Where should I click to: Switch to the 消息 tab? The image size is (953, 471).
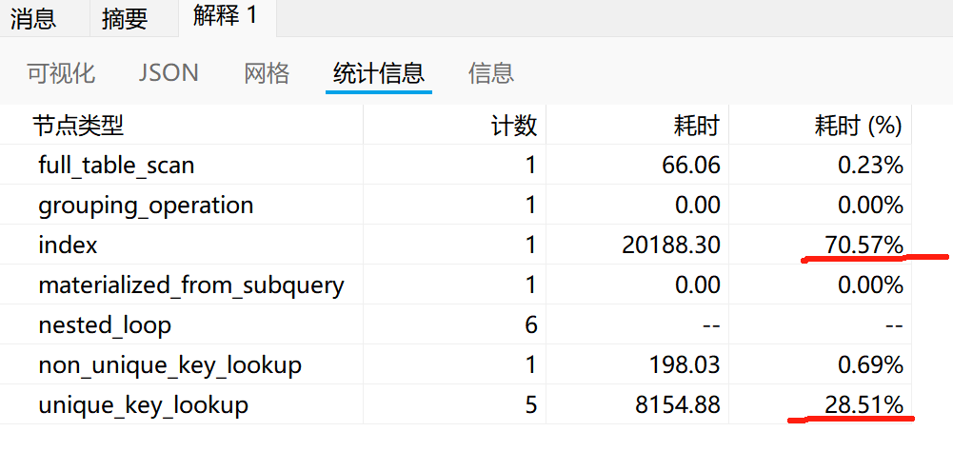click(x=33, y=18)
